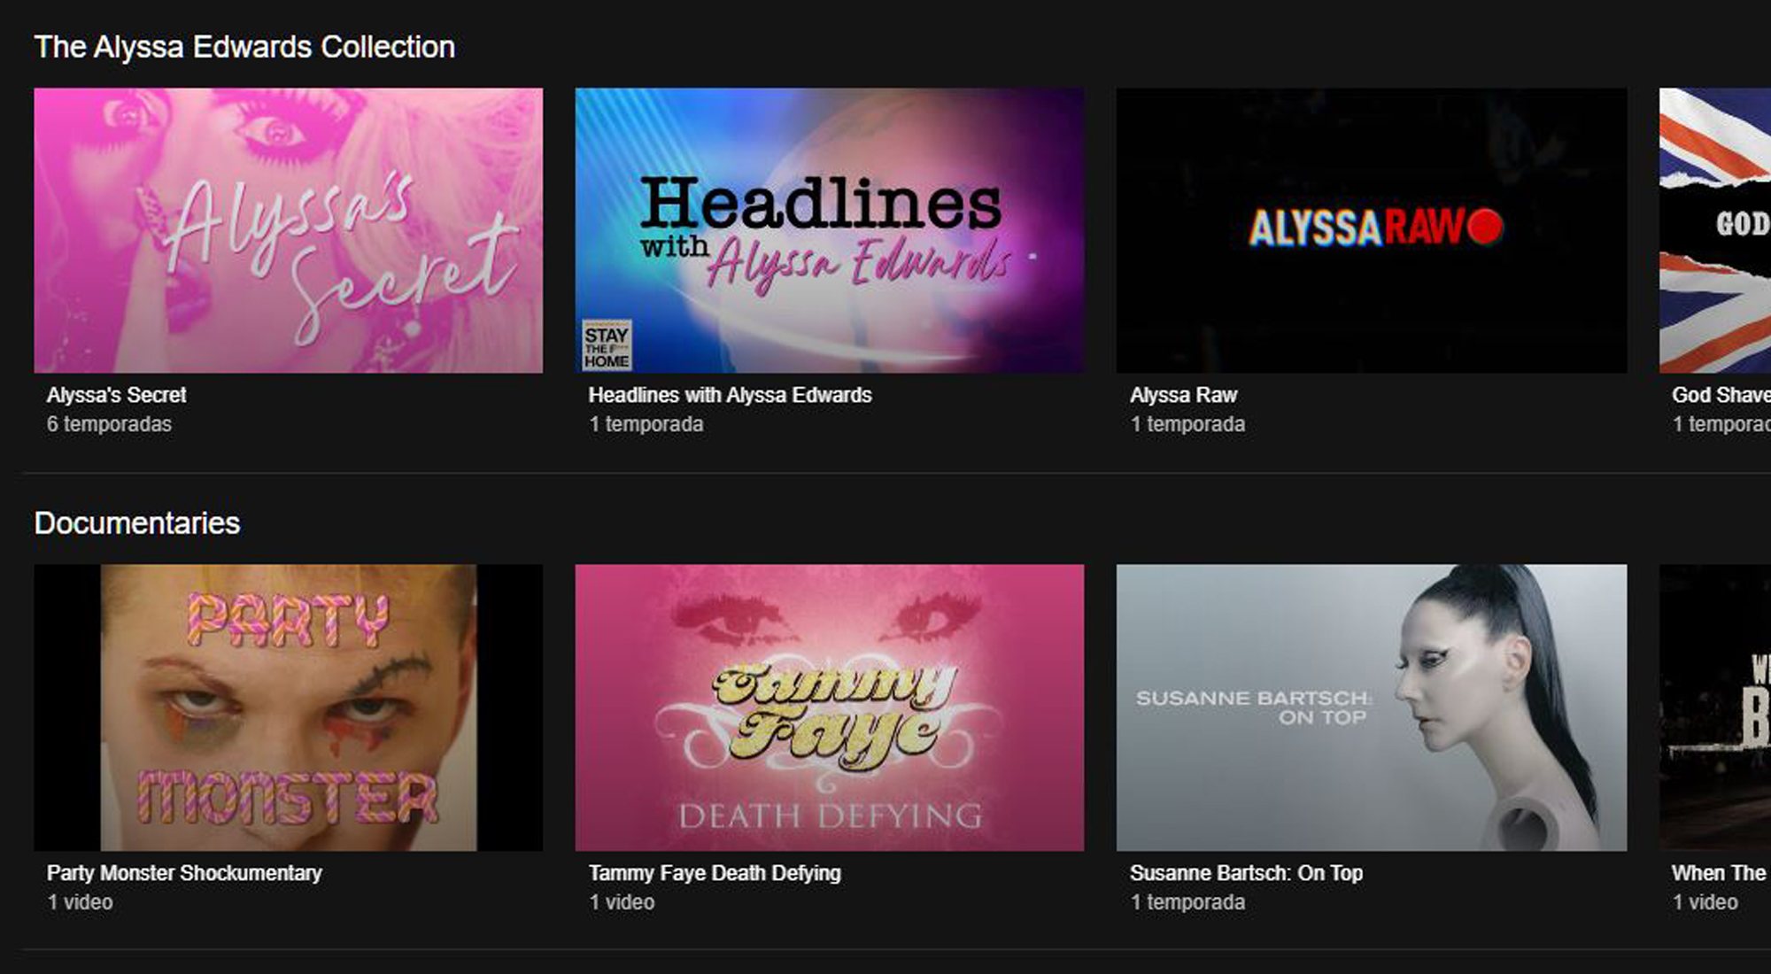The width and height of the screenshot is (1771, 974).
Task: Click the 6 temporadas label
Action: tap(109, 424)
